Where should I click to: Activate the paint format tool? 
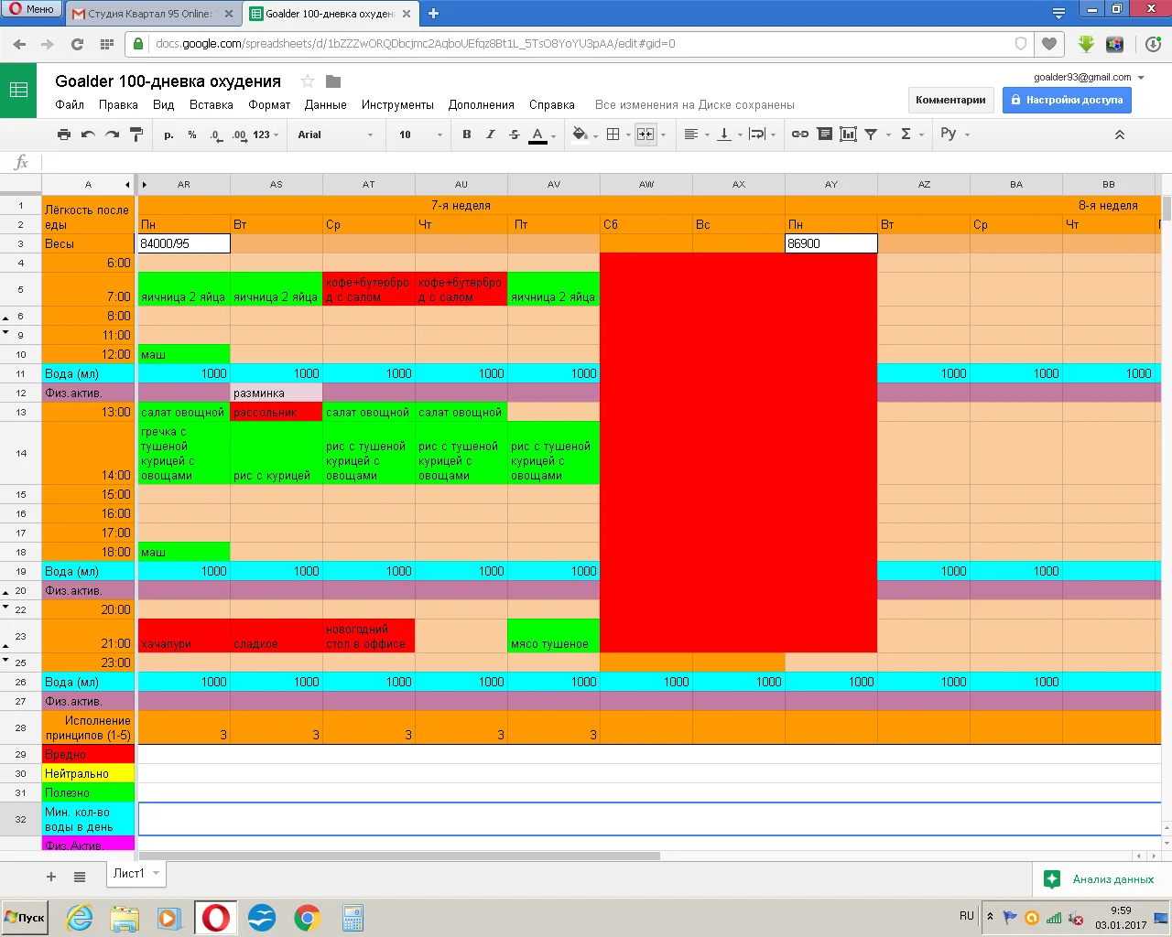(x=136, y=135)
